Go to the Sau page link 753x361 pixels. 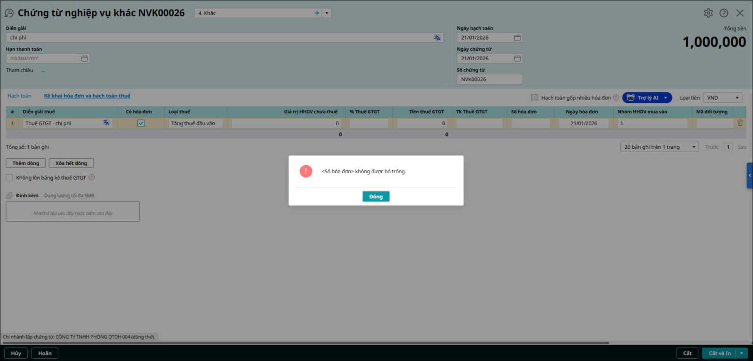742,147
